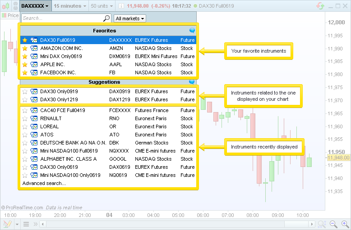Add RENAULT to favorites with its star
Viewport: 351px width, 230px height.
[x=25, y=118]
